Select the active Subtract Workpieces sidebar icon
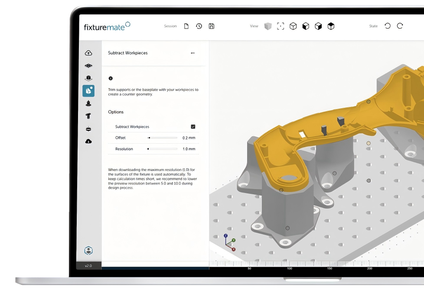The image size is (424, 296). click(x=88, y=91)
